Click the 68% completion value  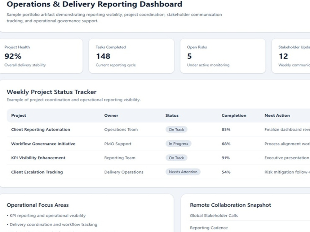226,144
